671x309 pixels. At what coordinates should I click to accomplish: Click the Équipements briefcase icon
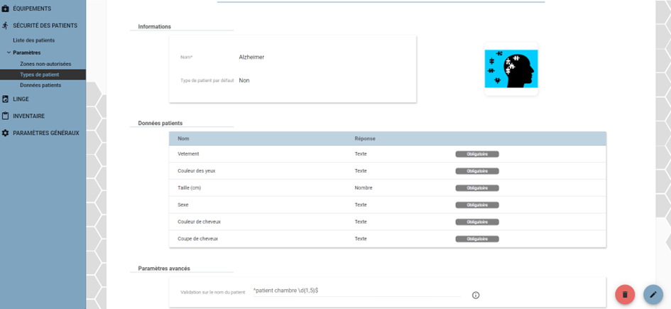click(x=5, y=9)
